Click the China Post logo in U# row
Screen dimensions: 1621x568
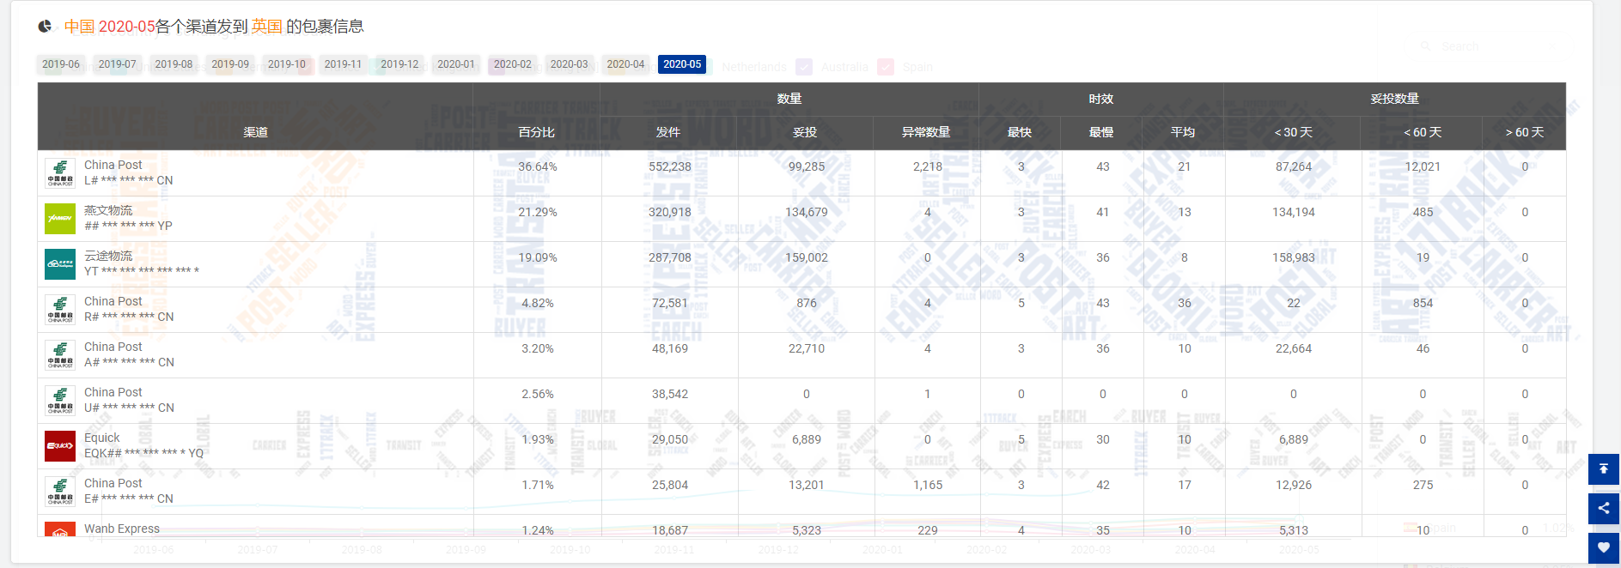60,401
